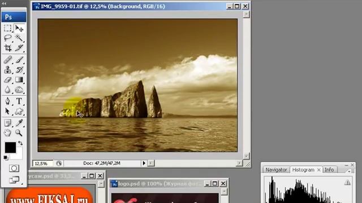Collapse toolbox with double-arrow icon
The image size is (362, 203).
pyautogui.click(x=4, y=3)
